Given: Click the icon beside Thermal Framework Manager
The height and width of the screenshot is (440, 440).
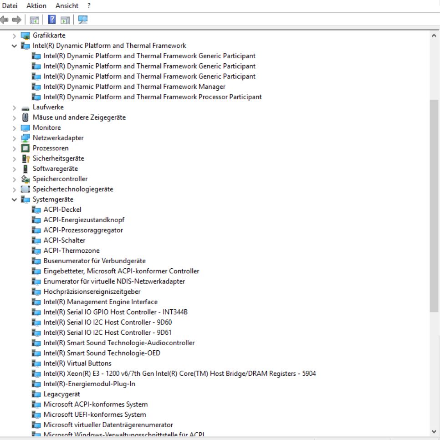Looking at the screenshot, I should point(36,87).
